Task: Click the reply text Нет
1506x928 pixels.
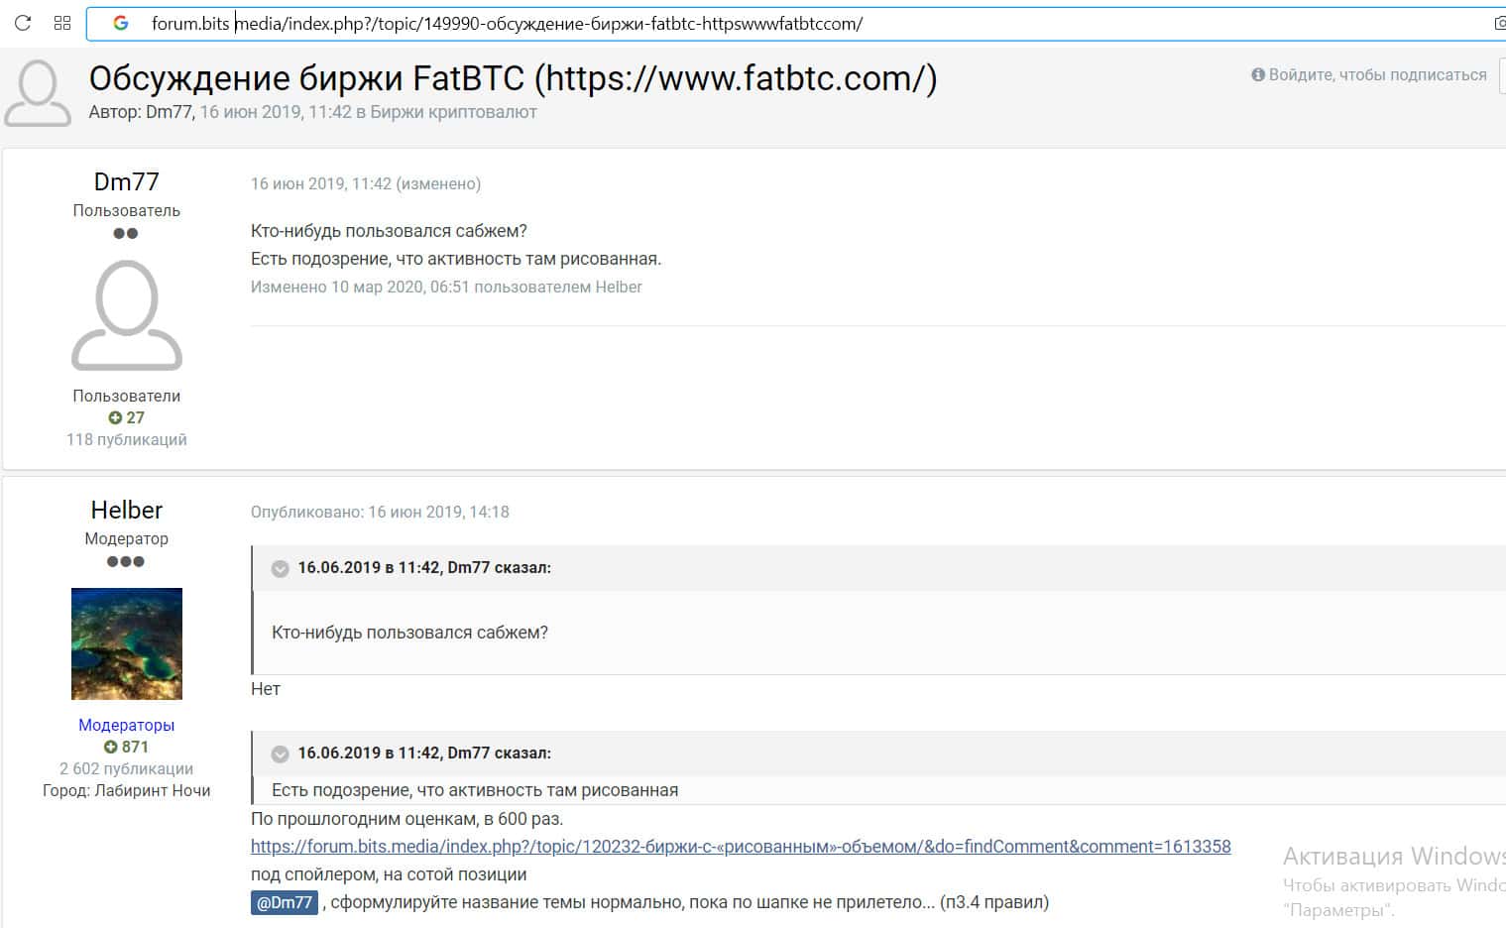Action: click(x=266, y=689)
